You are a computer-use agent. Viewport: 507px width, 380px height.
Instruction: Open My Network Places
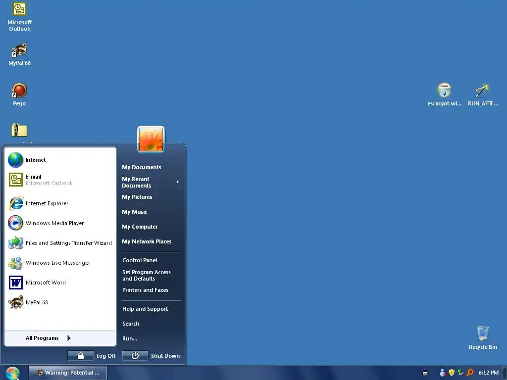(x=151, y=241)
